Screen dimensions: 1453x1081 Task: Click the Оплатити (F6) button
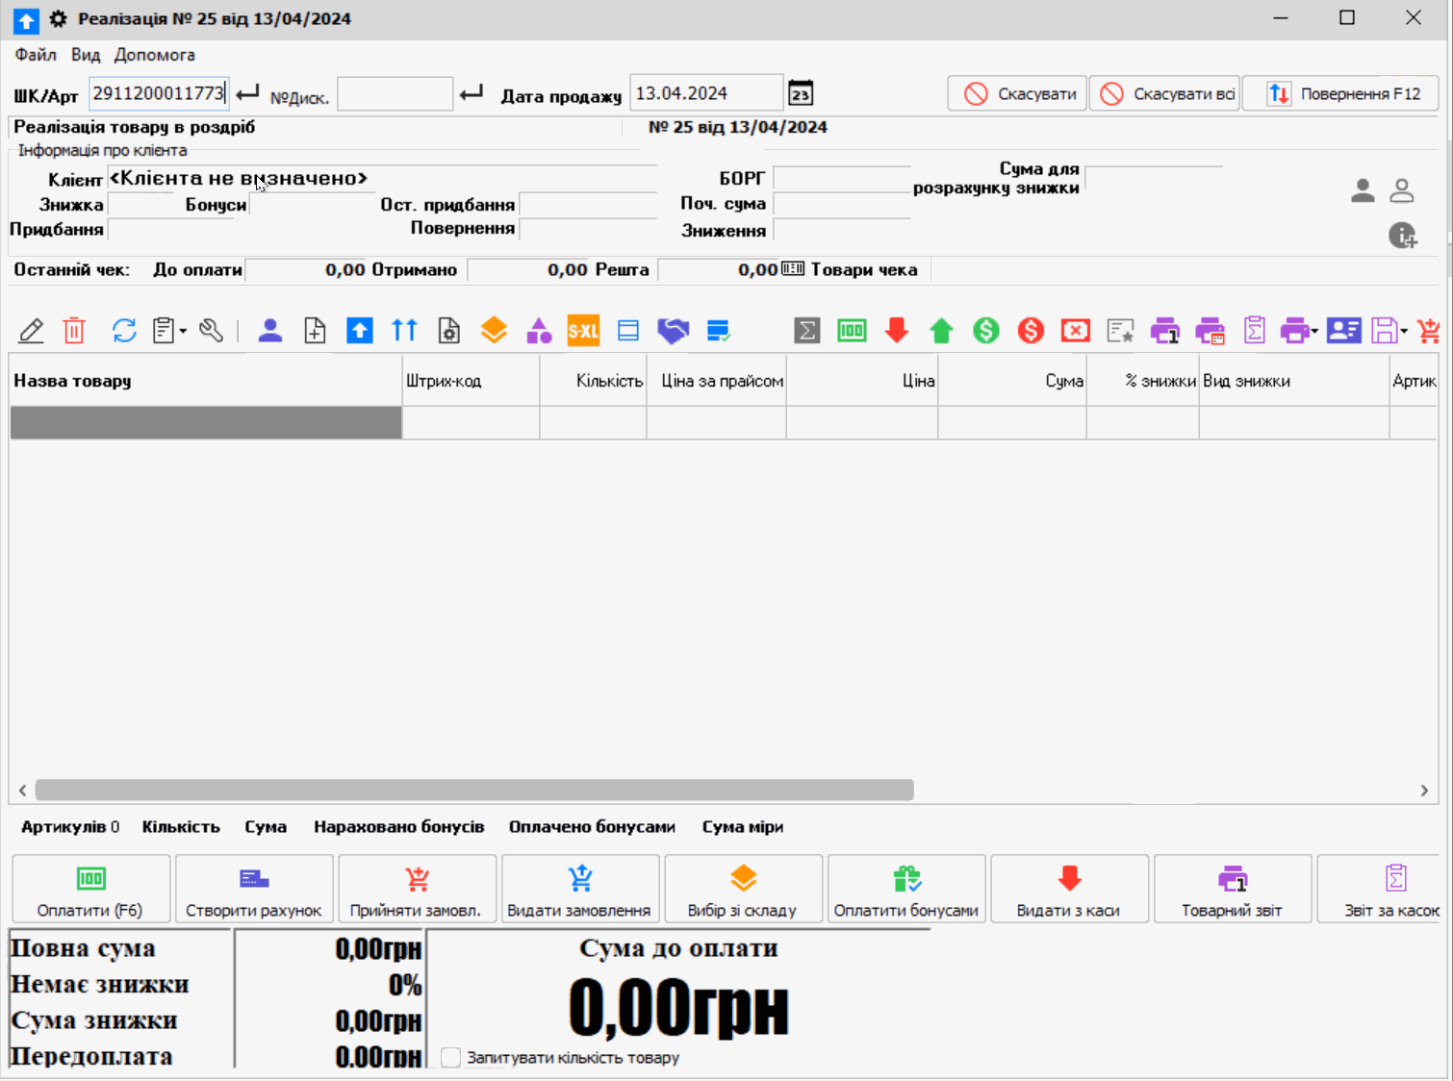89,889
